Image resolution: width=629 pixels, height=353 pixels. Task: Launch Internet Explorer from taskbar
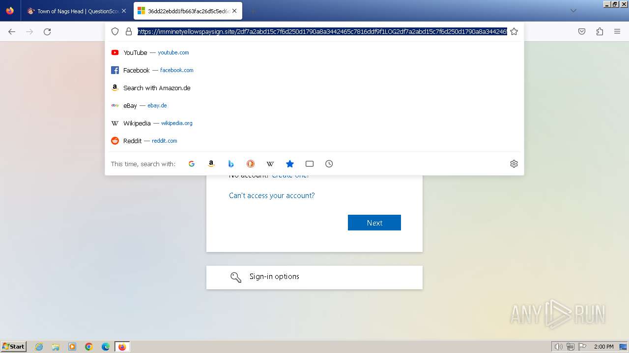coord(39,347)
